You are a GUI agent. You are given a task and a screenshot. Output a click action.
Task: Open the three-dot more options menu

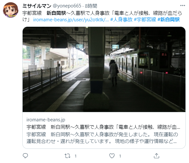183,5
